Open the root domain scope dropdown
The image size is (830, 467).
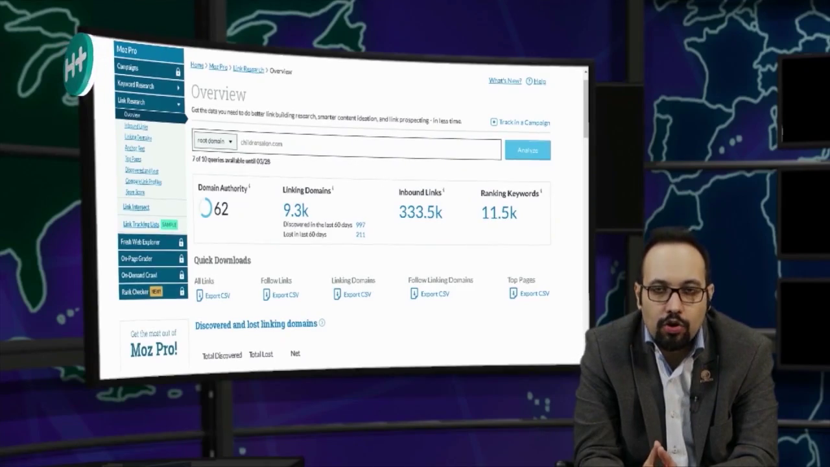click(215, 141)
